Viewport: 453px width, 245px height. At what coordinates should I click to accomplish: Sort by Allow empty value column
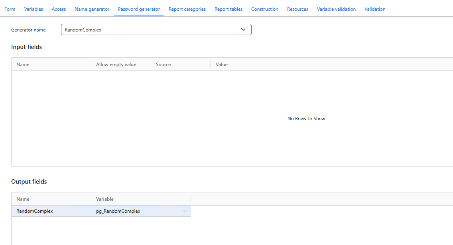point(116,65)
